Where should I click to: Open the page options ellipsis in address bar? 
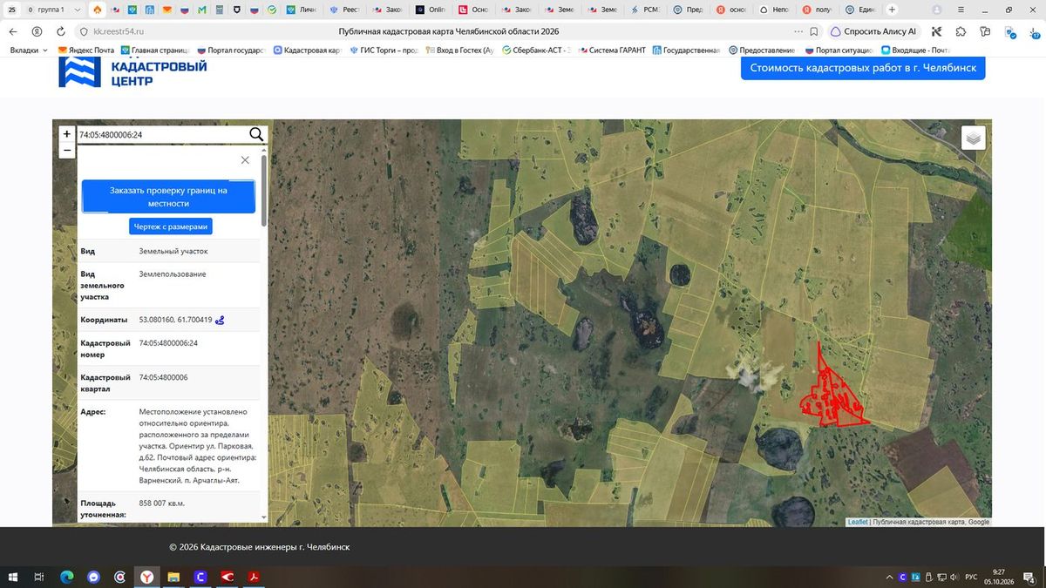798,31
